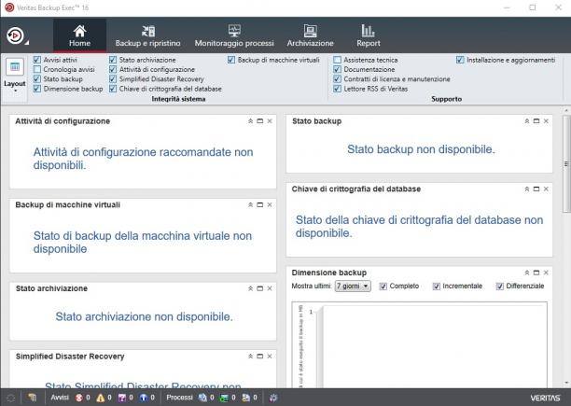Close the Chiave di crittografia panel

pos(546,189)
